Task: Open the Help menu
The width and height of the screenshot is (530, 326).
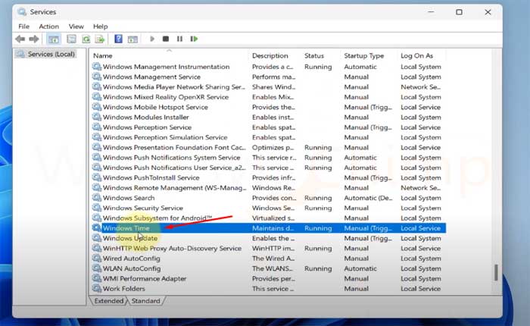Action: click(101, 27)
